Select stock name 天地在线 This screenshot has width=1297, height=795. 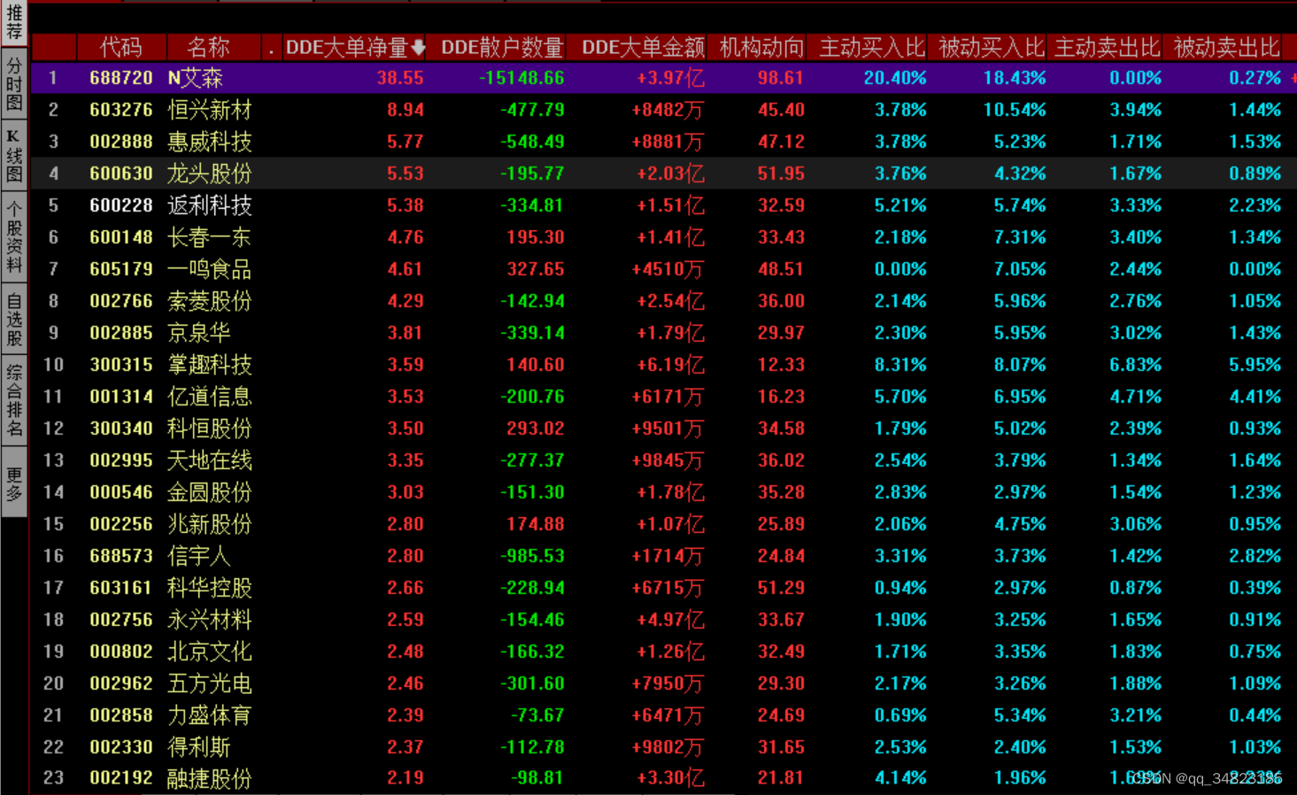(x=210, y=460)
